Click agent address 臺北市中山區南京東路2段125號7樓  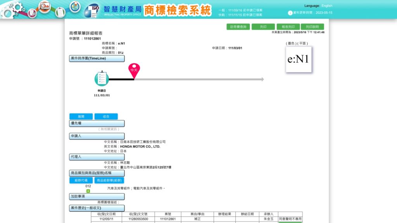point(146,167)
